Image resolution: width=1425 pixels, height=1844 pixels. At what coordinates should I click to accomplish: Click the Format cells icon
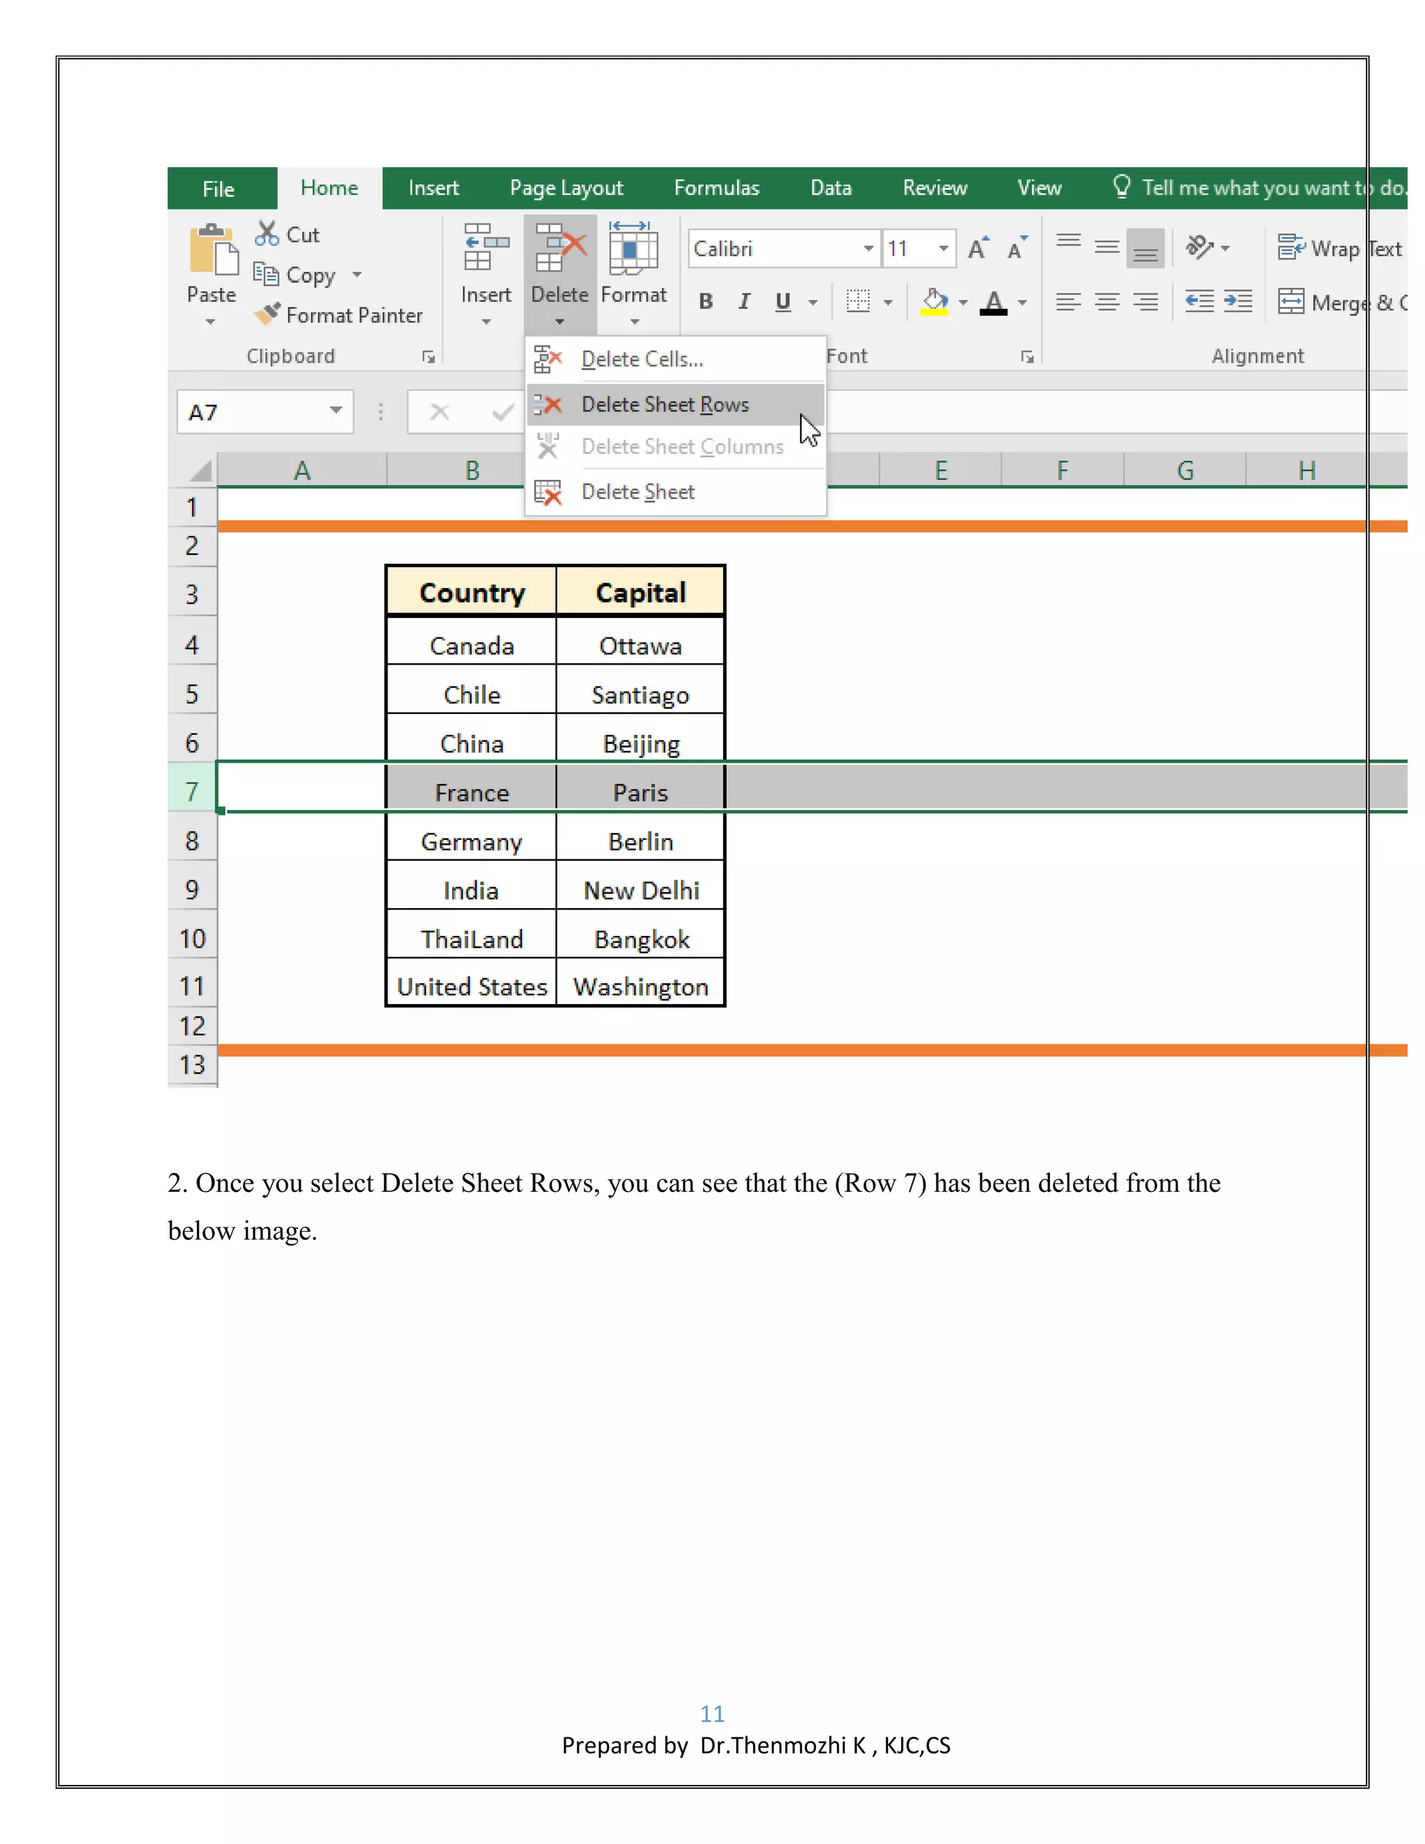pos(633,248)
